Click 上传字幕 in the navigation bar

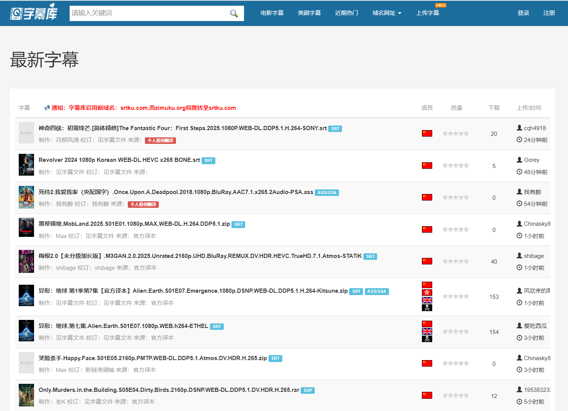click(427, 13)
